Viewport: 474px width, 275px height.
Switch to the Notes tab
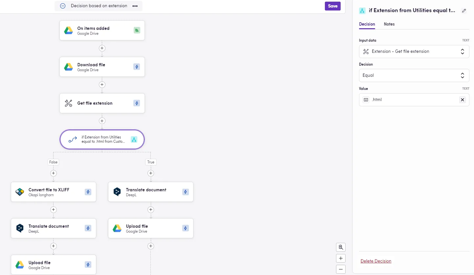(389, 24)
